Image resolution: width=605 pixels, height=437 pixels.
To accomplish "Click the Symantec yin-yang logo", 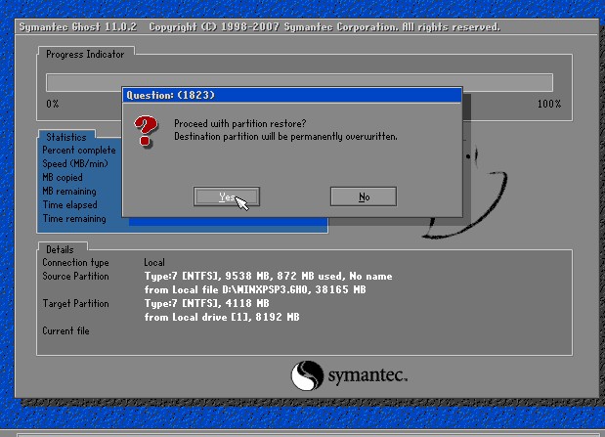I will (307, 375).
